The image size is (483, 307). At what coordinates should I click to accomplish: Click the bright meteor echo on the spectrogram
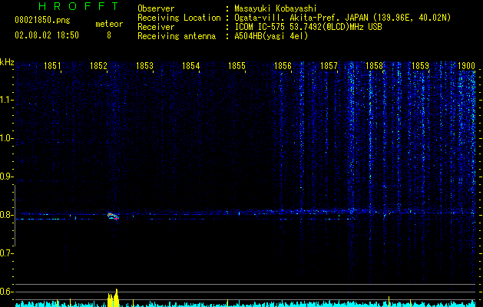coord(114,216)
